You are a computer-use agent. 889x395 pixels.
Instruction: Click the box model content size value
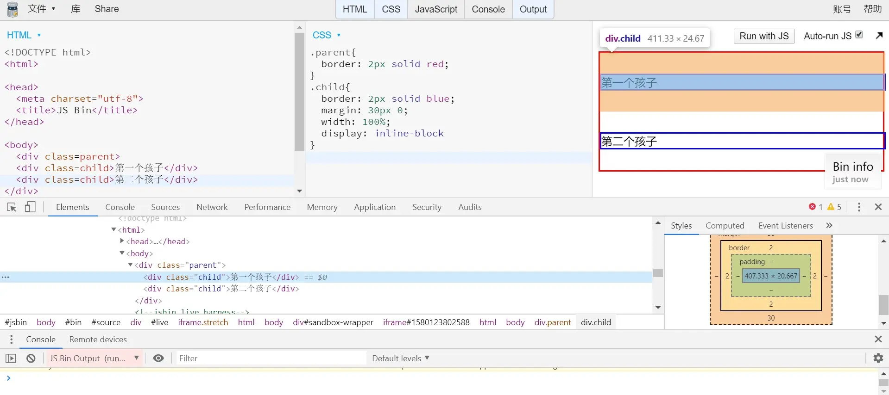(x=771, y=276)
